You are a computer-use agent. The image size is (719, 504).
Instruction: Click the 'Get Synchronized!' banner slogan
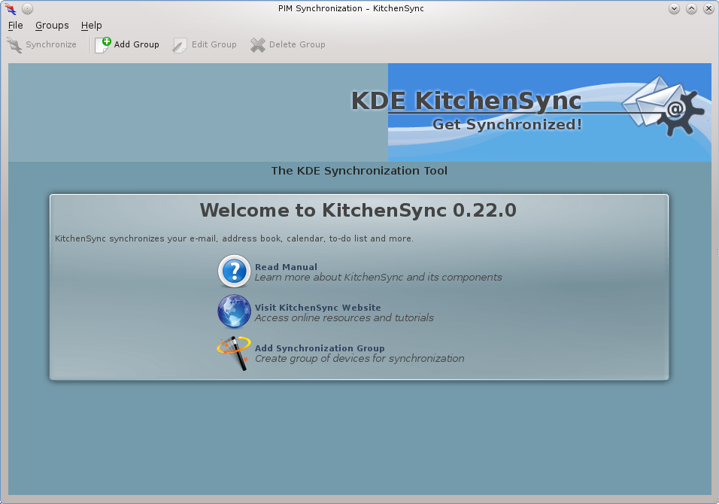507,124
